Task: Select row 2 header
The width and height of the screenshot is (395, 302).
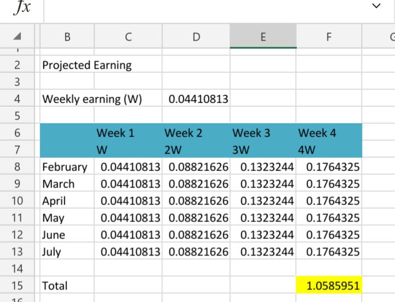Action: [x=17, y=65]
